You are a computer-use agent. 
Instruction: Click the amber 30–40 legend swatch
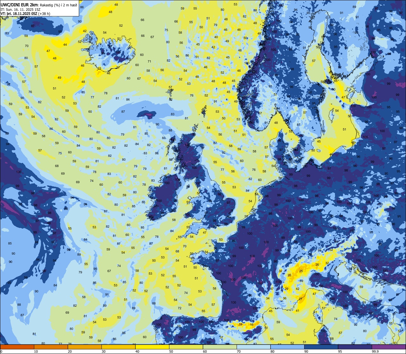(x=118, y=347)
